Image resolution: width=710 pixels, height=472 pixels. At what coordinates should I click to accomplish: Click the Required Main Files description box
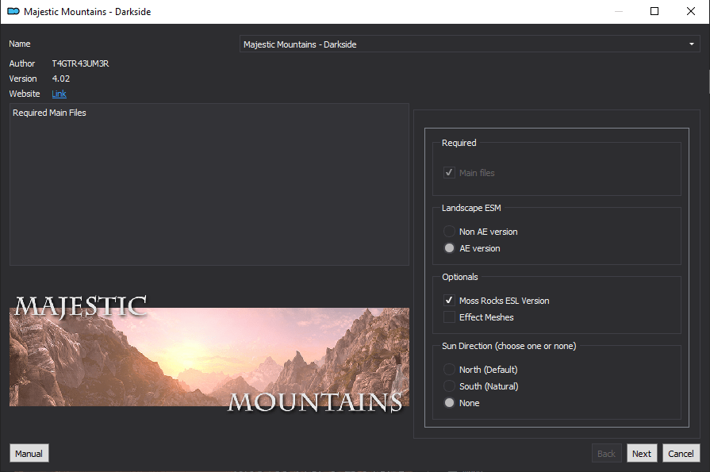209,184
